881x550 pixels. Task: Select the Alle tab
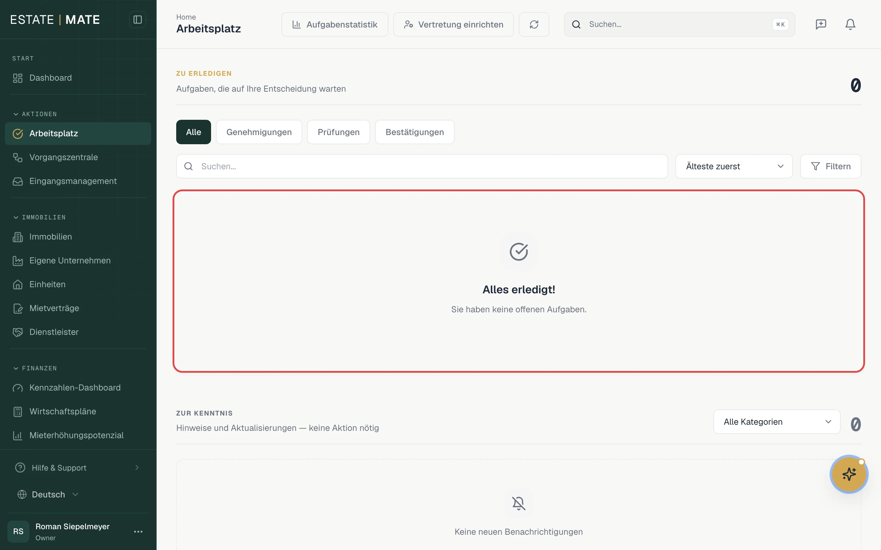click(193, 132)
